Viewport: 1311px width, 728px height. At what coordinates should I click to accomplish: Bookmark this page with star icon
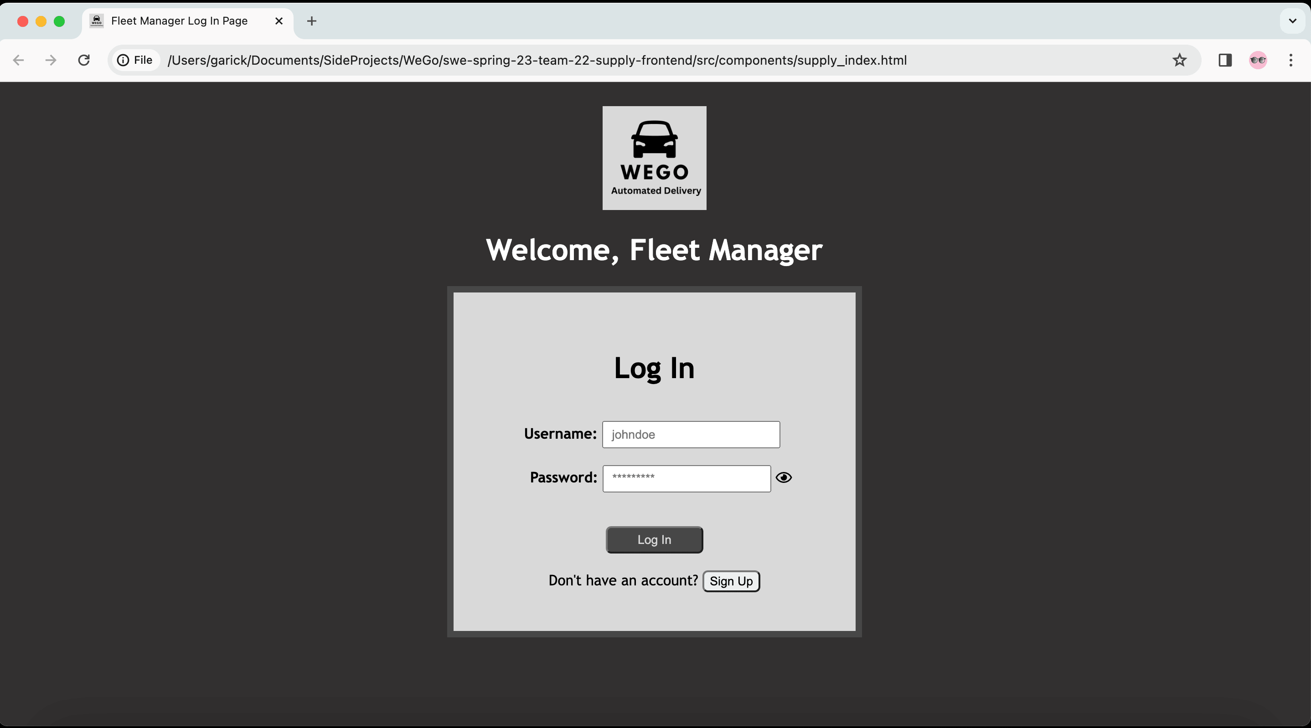pos(1179,60)
